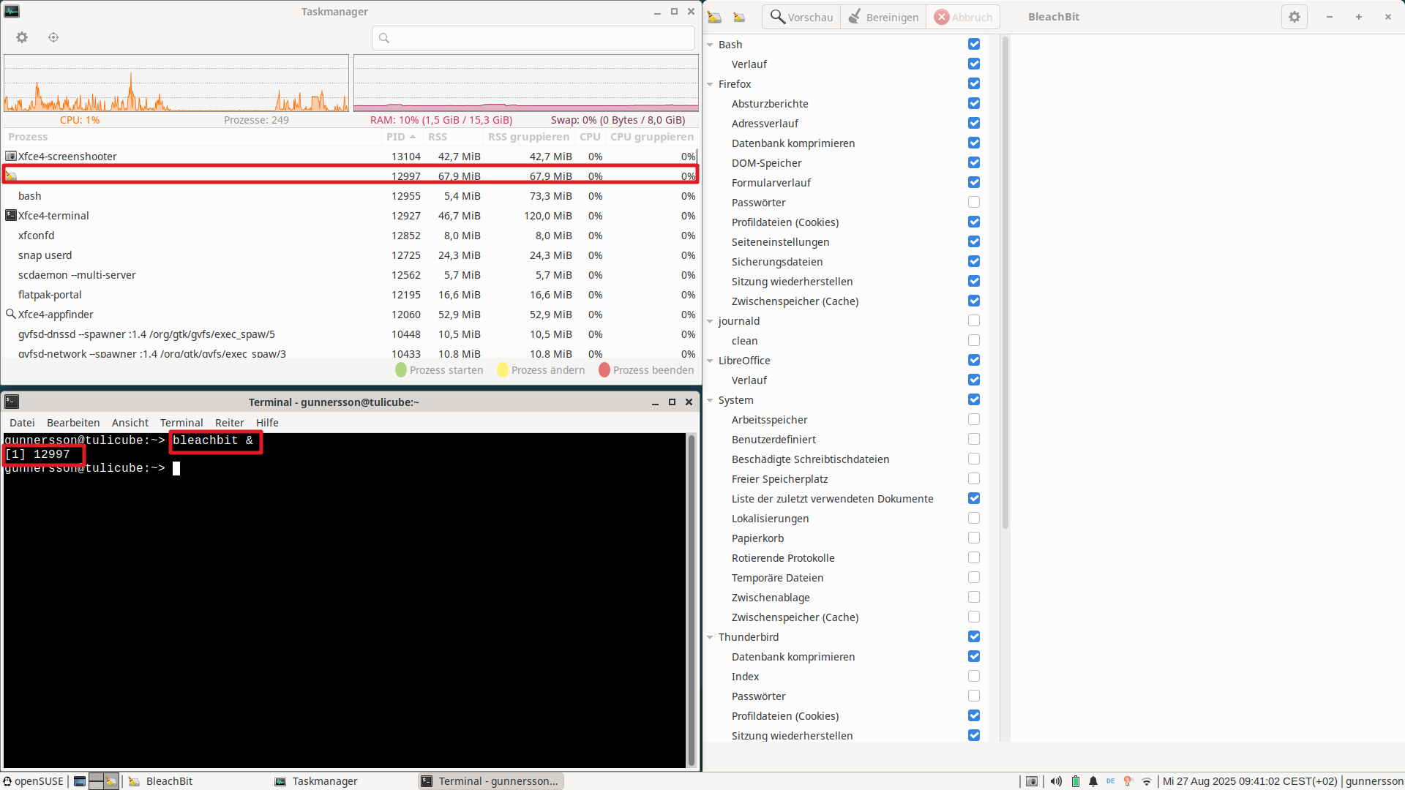Screen dimensions: 1405x790
Task: Click the Xfce4-terminal process icon in list
Action: 11,216
